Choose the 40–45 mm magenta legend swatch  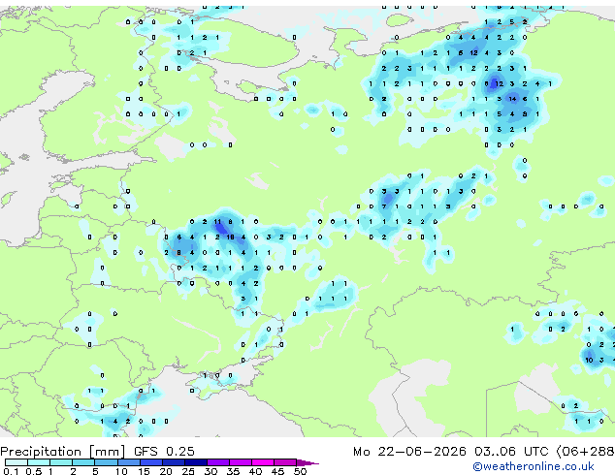[263, 462]
